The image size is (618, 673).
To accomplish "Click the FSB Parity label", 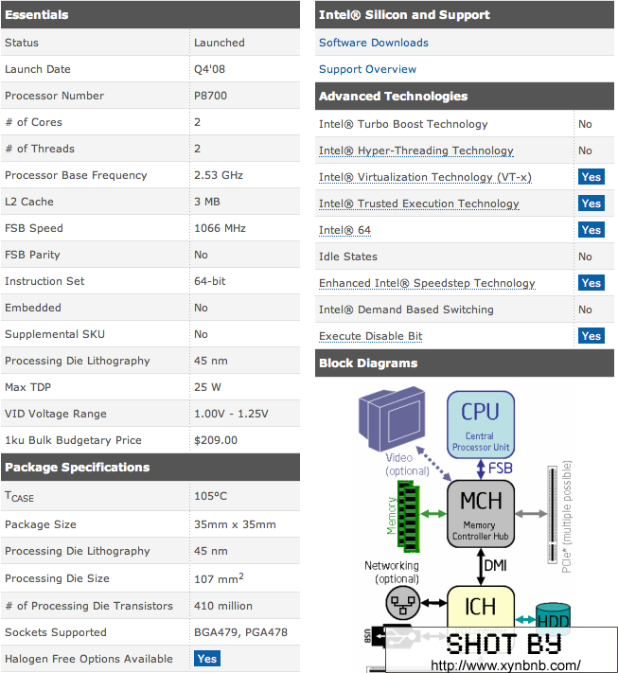I will [32, 255].
